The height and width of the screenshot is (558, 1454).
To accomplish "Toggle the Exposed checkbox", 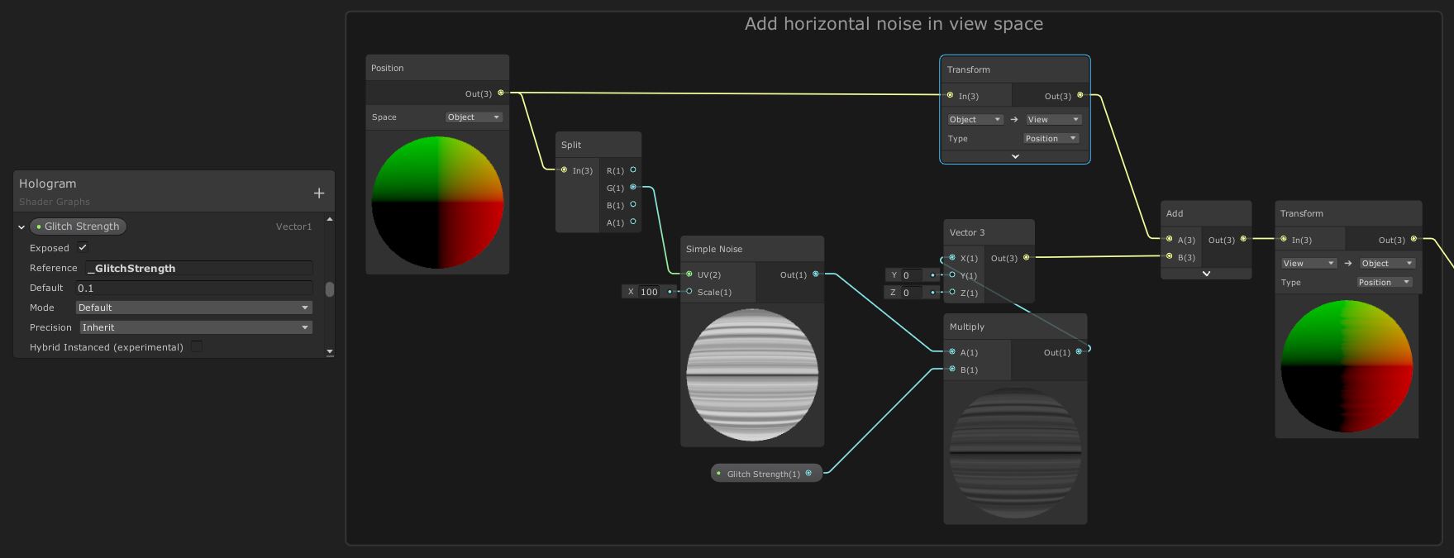I will (83, 247).
